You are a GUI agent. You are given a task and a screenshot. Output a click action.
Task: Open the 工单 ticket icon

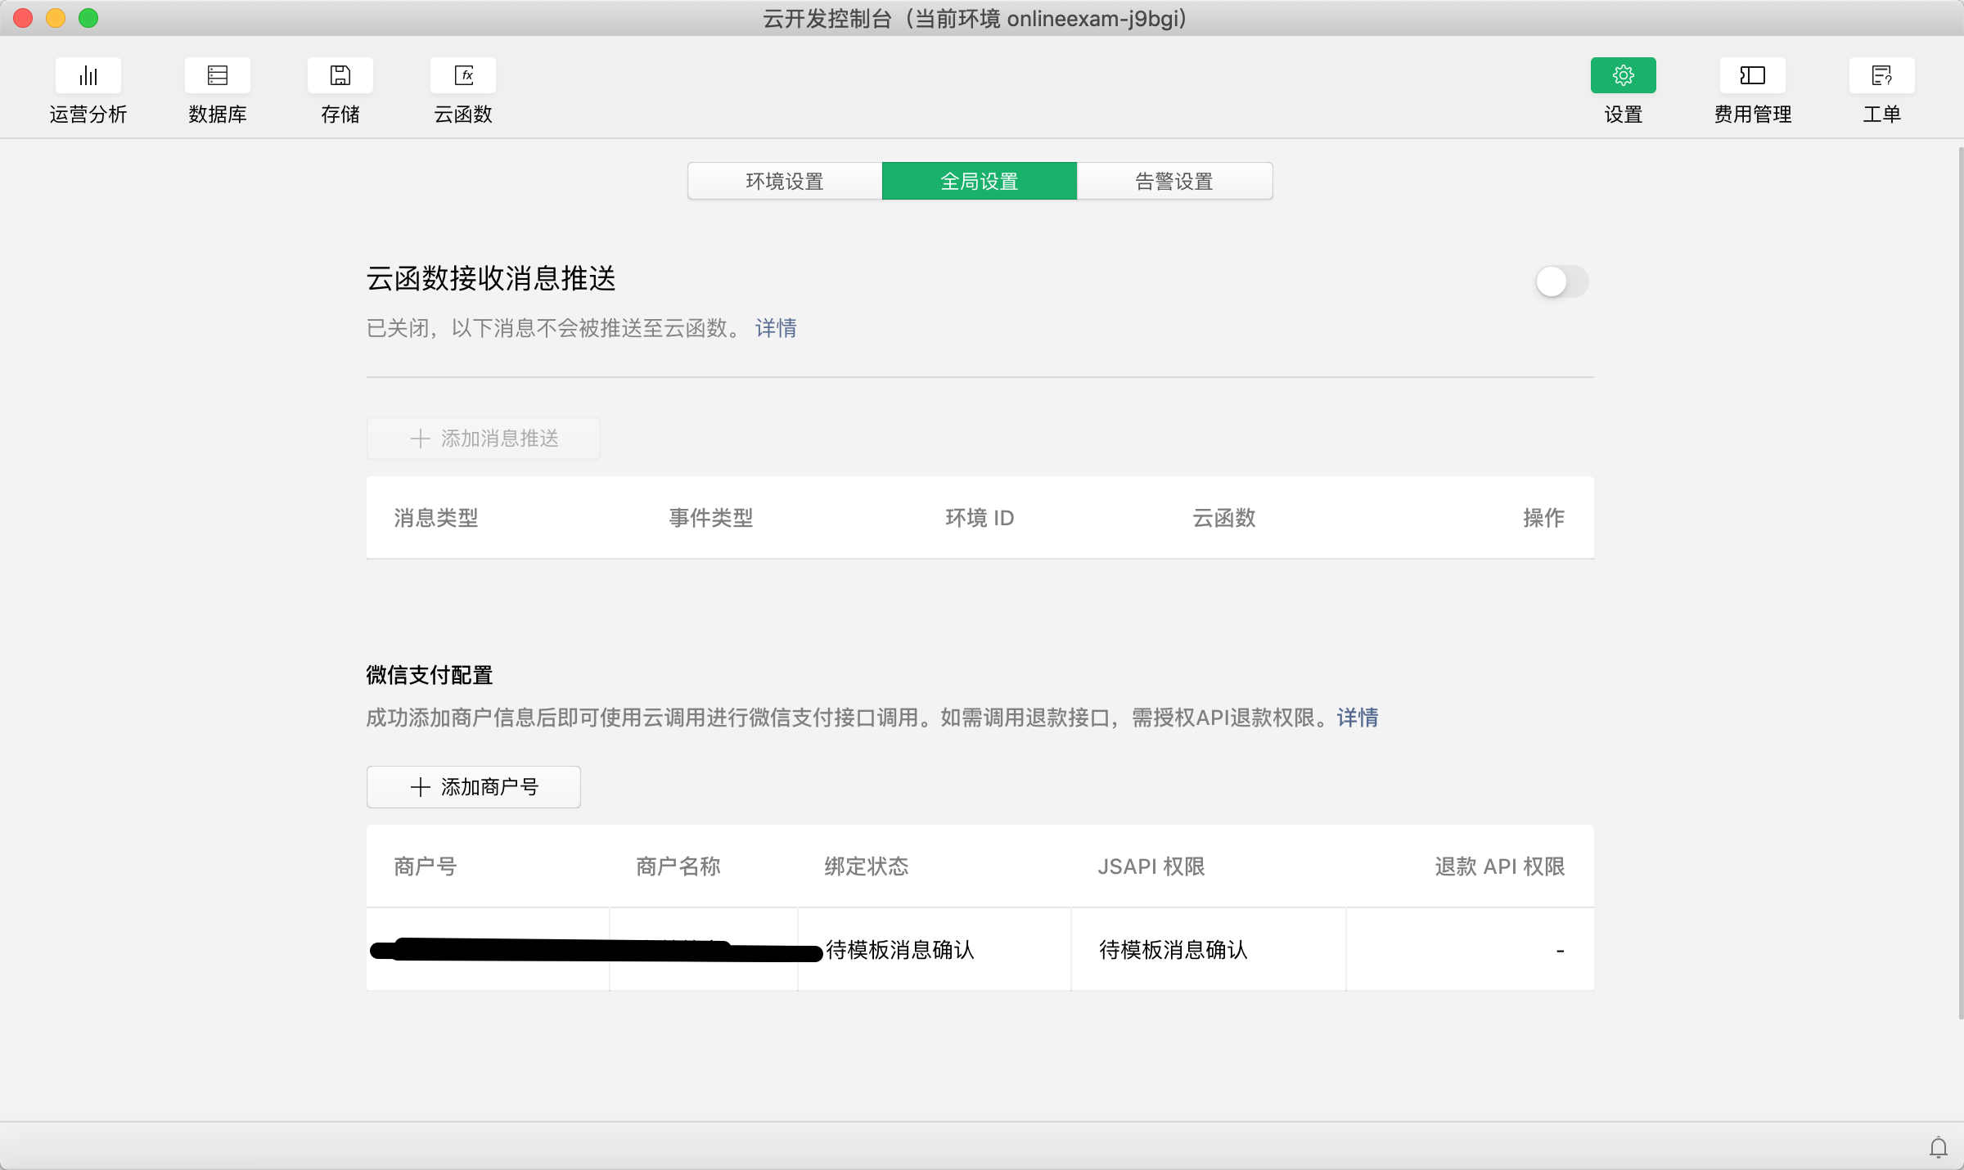click(x=1881, y=76)
